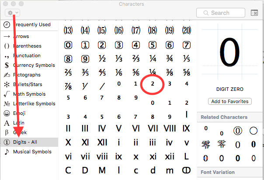The width and height of the screenshot is (264, 180).
Task: Select the one-fifth ⅕ fraction
Action: [187, 59]
